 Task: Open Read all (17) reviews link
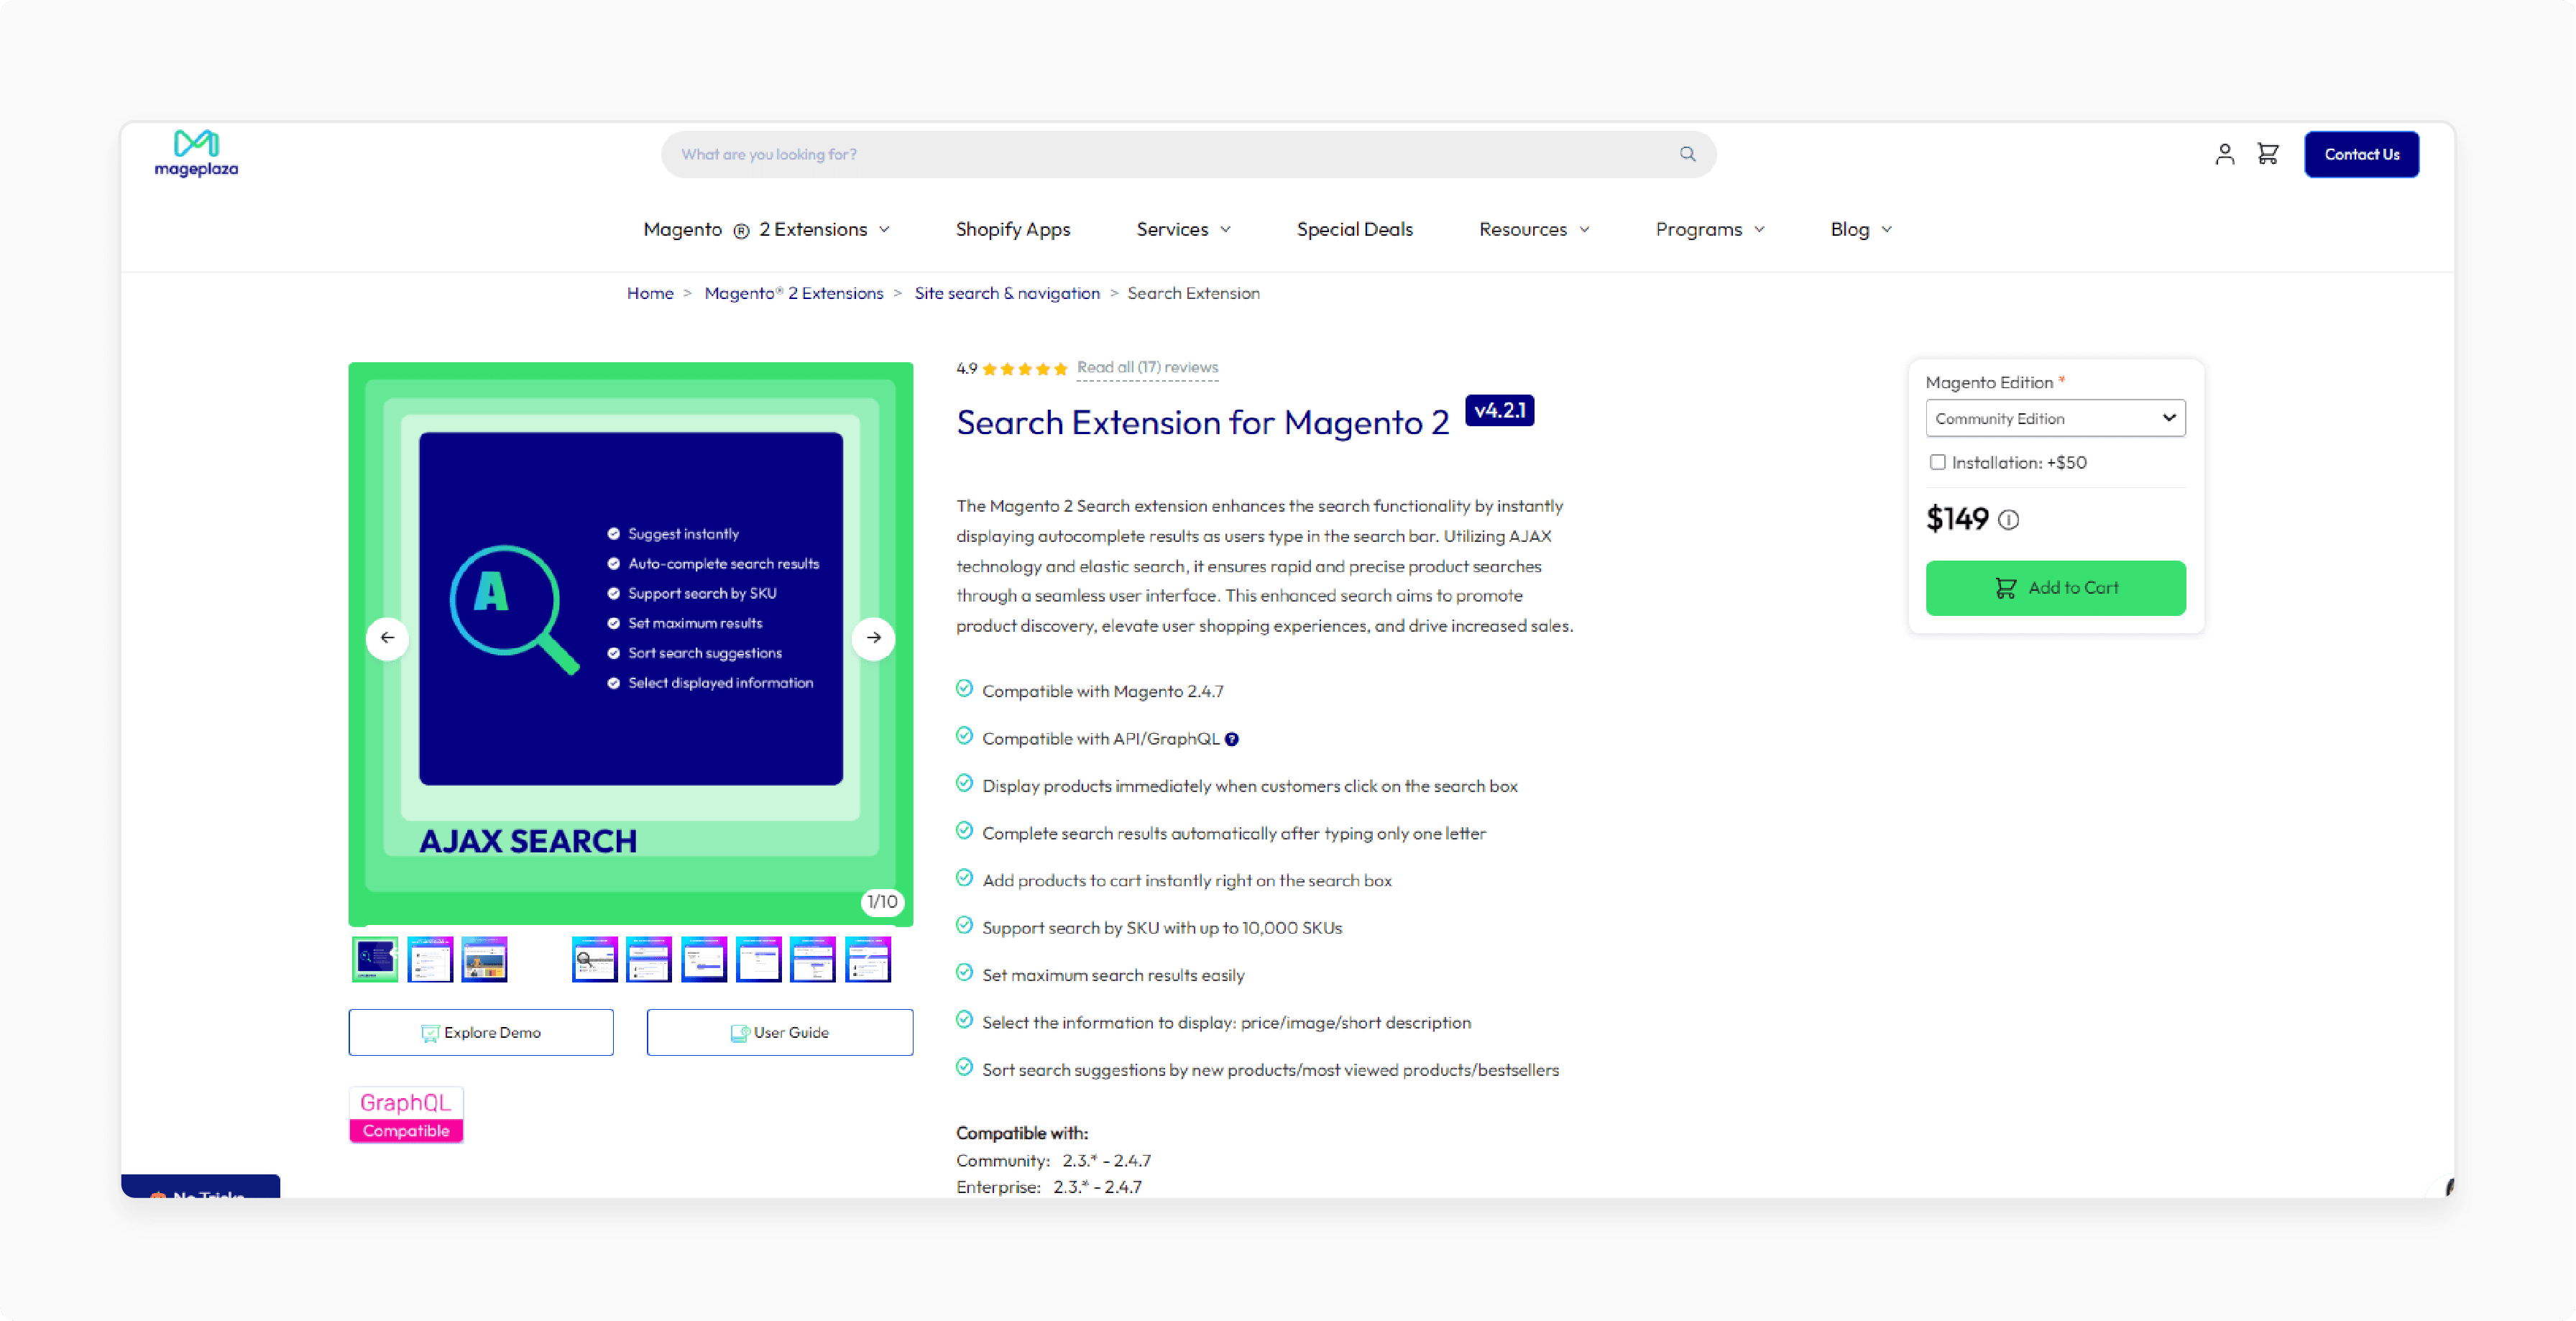pos(1147,368)
